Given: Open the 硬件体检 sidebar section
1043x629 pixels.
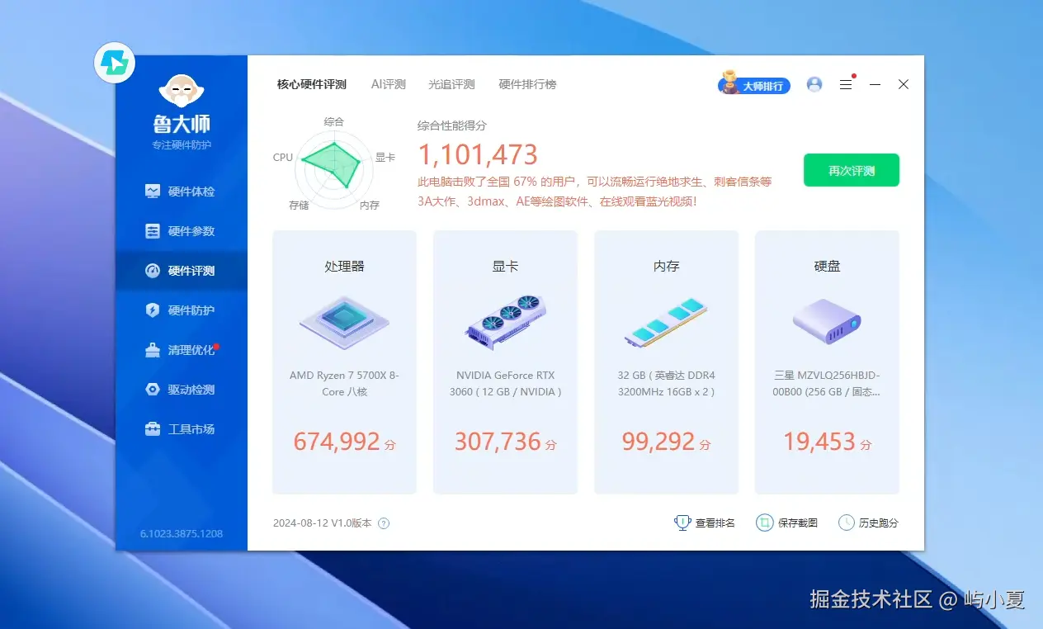Looking at the screenshot, I should [x=181, y=192].
